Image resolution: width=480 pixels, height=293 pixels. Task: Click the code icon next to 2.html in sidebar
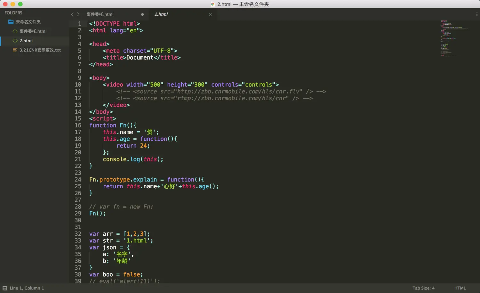[15, 41]
